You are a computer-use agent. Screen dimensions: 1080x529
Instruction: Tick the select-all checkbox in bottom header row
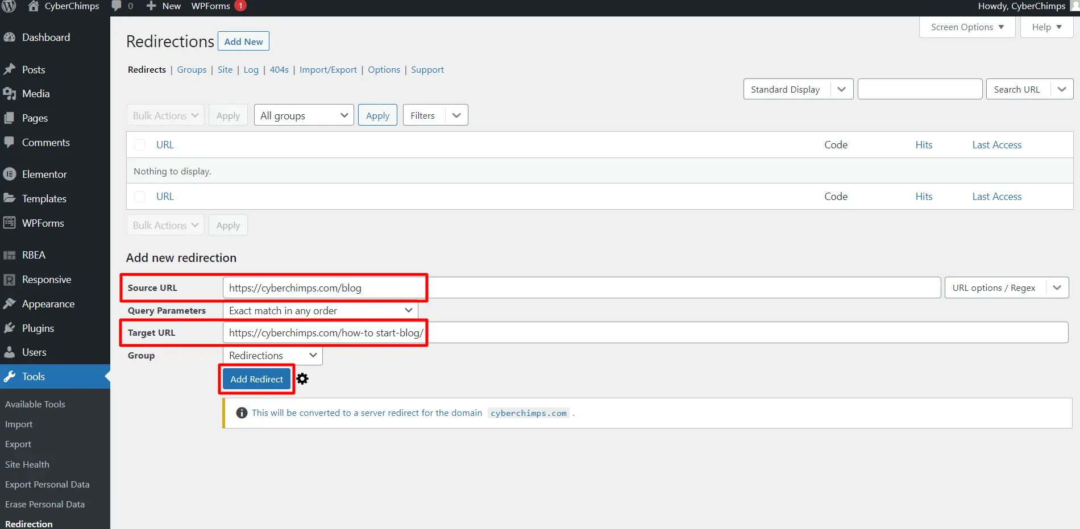(x=140, y=197)
